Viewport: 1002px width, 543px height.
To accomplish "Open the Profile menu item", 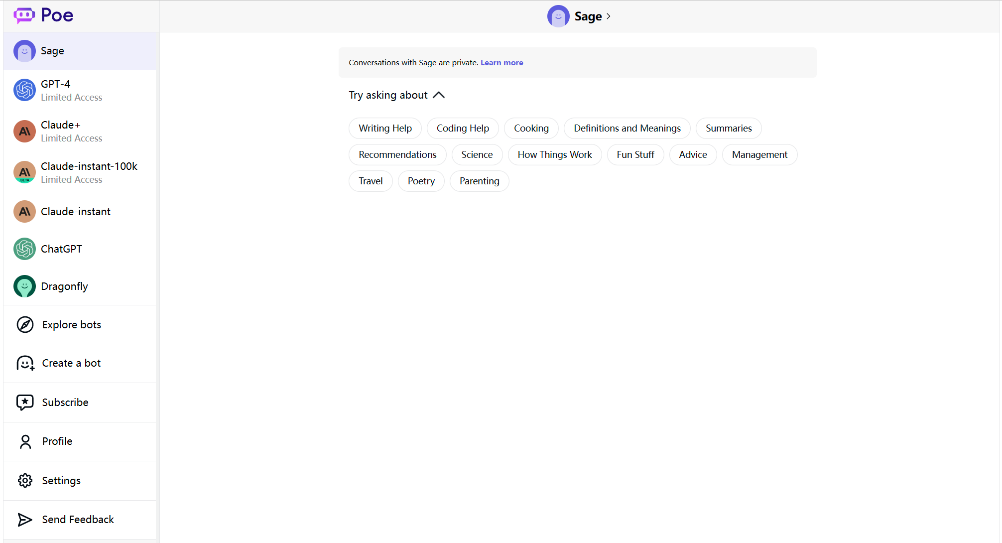I will click(x=57, y=441).
